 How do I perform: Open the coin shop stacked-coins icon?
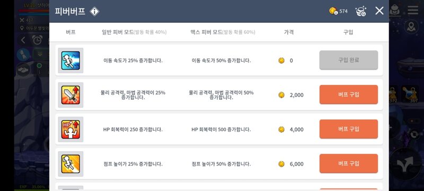click(x=360, y=11)
